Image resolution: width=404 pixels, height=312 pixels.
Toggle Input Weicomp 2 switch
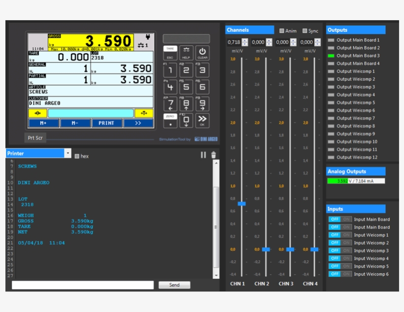coord(340,243)
